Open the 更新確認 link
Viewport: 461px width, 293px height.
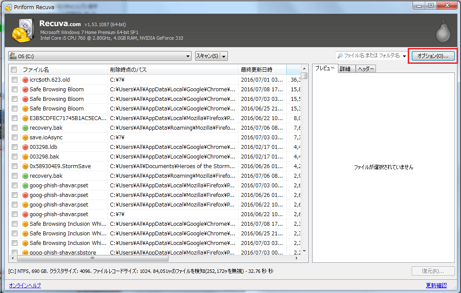coord(436,285)
